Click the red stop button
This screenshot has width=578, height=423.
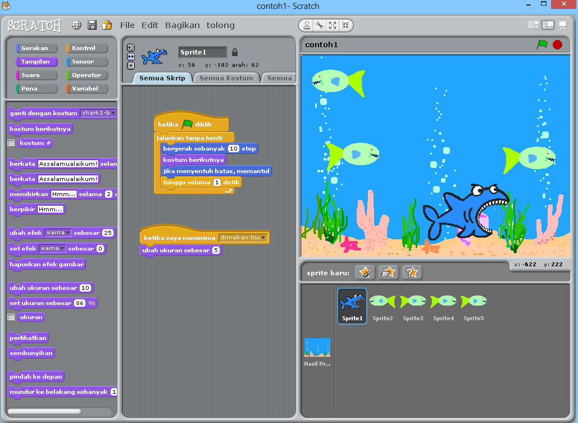(556, 44)
